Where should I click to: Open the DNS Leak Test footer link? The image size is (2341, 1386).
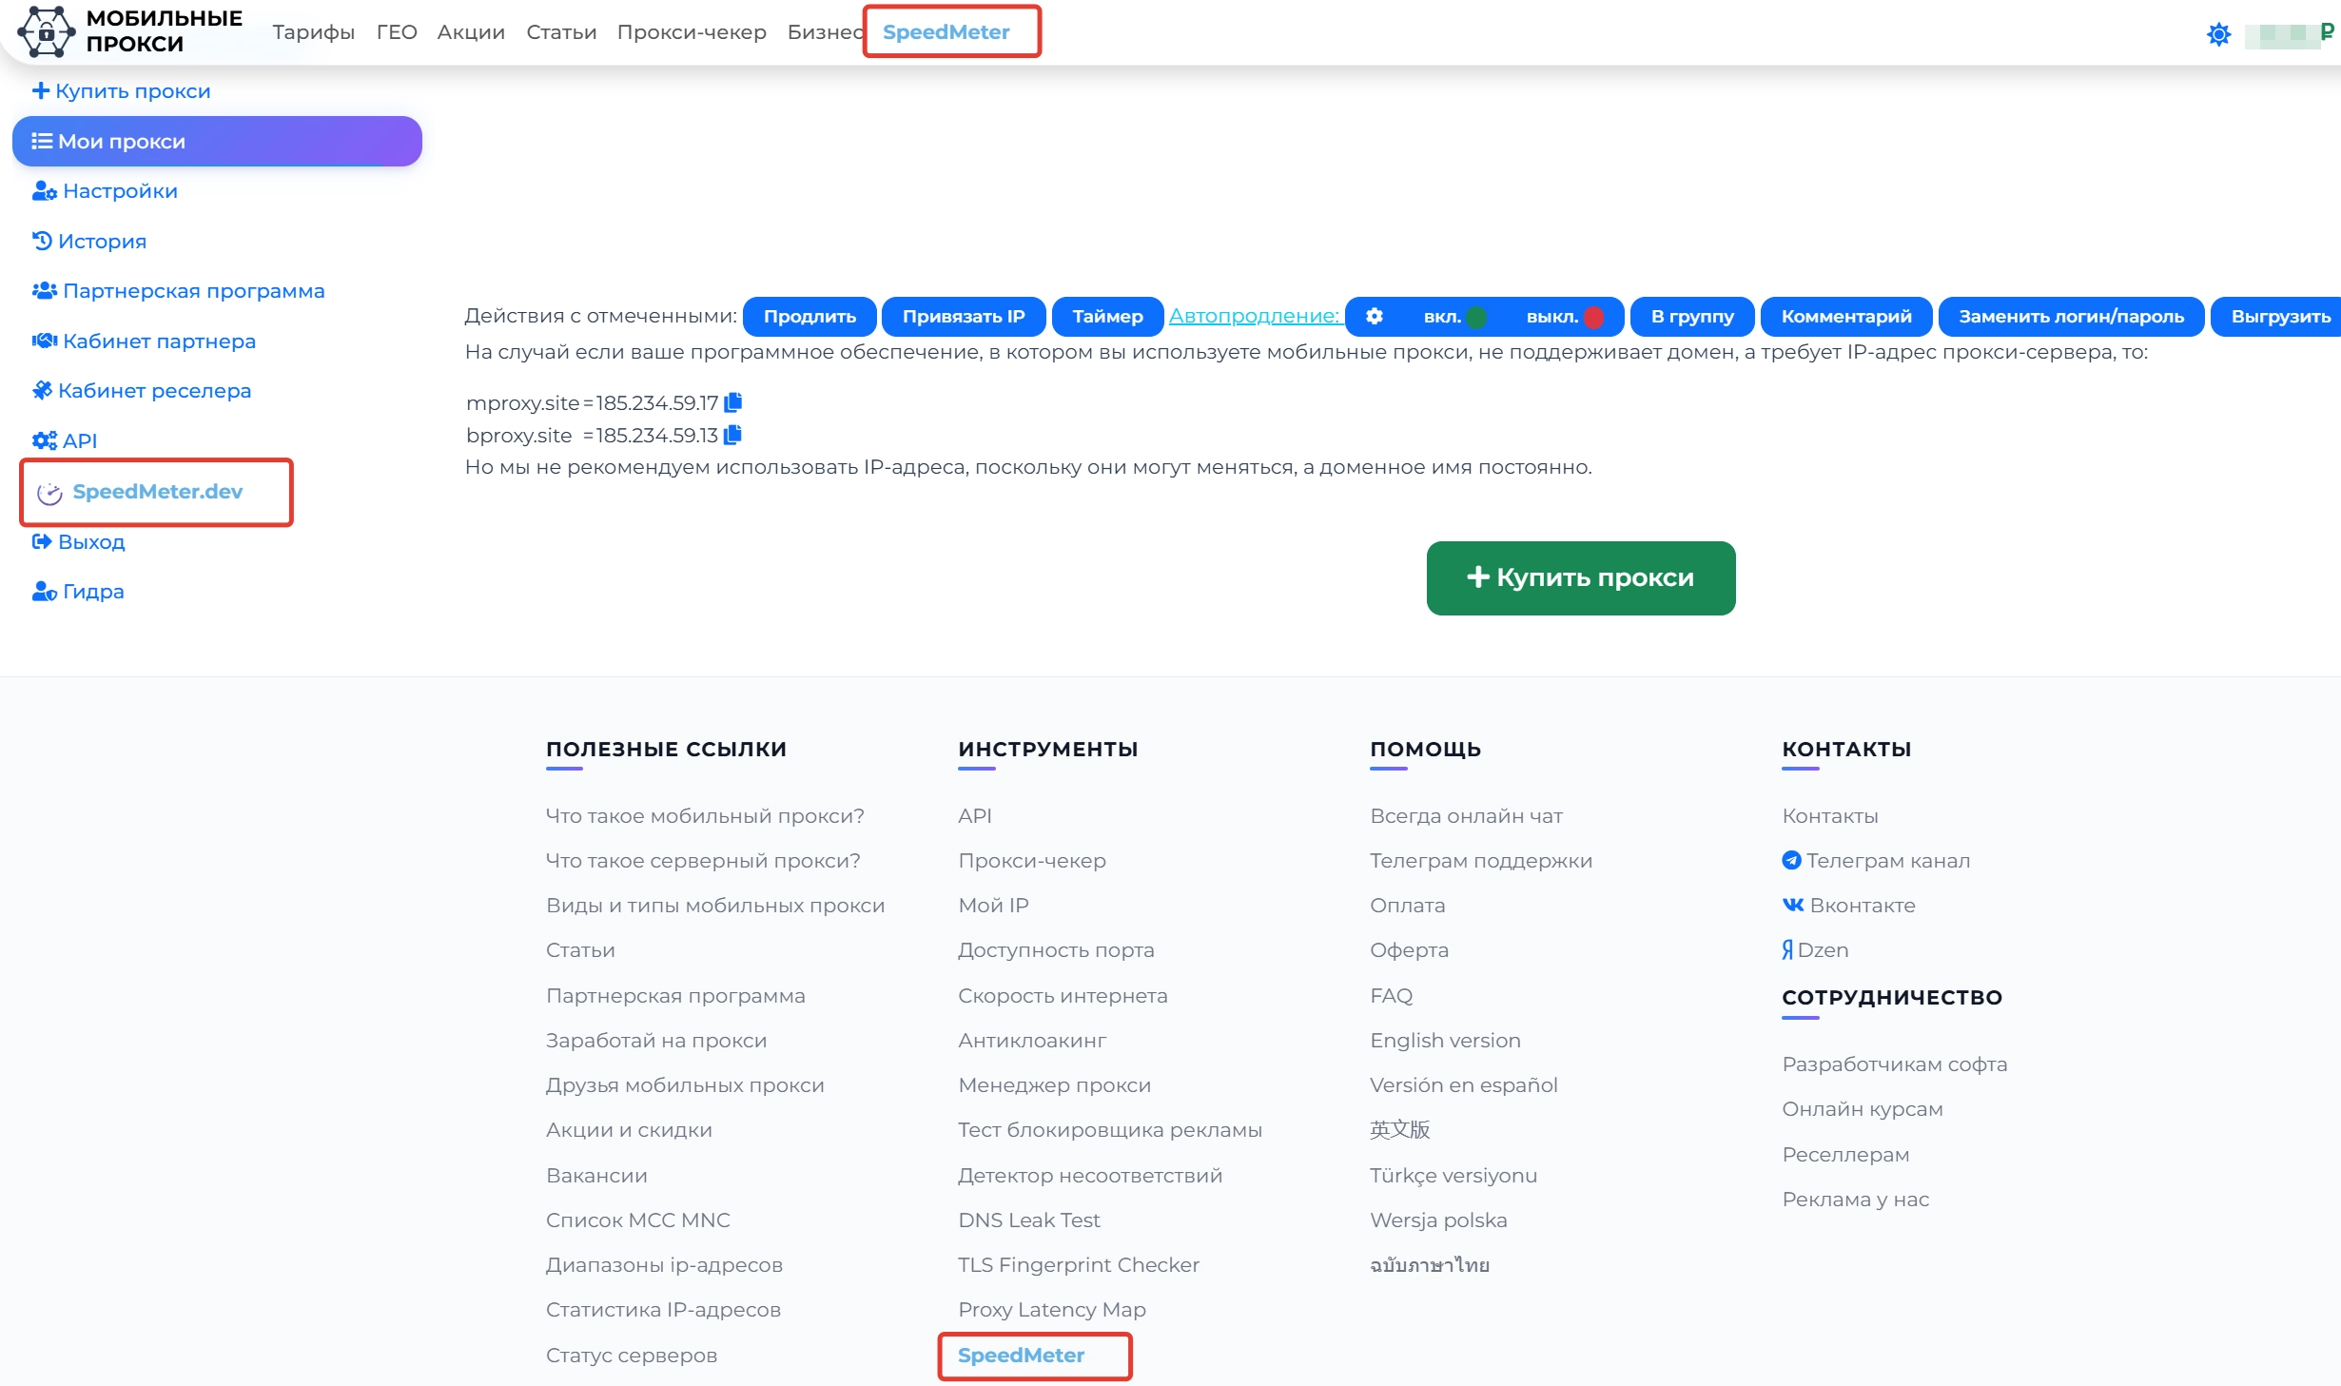1028,1220
